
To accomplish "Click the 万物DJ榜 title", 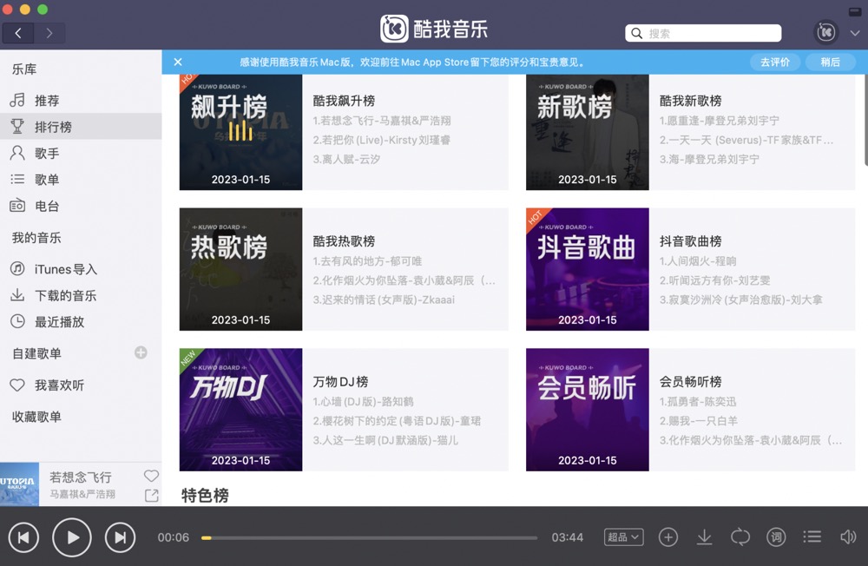I will tap(340, 382).
